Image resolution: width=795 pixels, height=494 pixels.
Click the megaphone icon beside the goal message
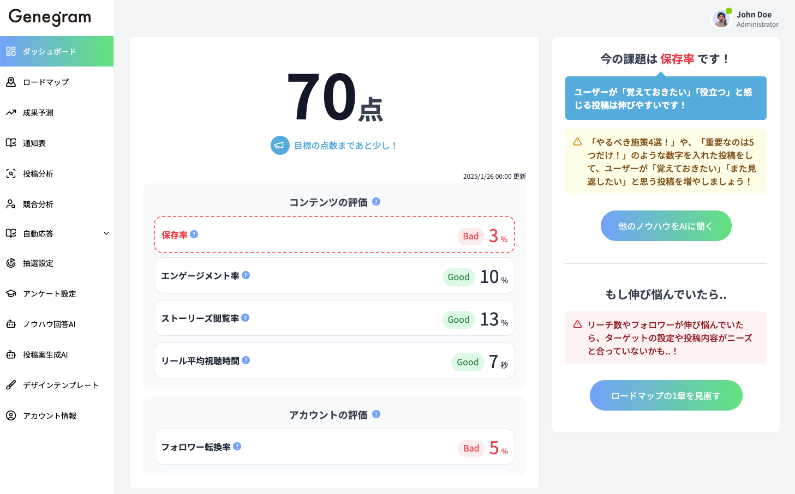(x=280, y=145)
